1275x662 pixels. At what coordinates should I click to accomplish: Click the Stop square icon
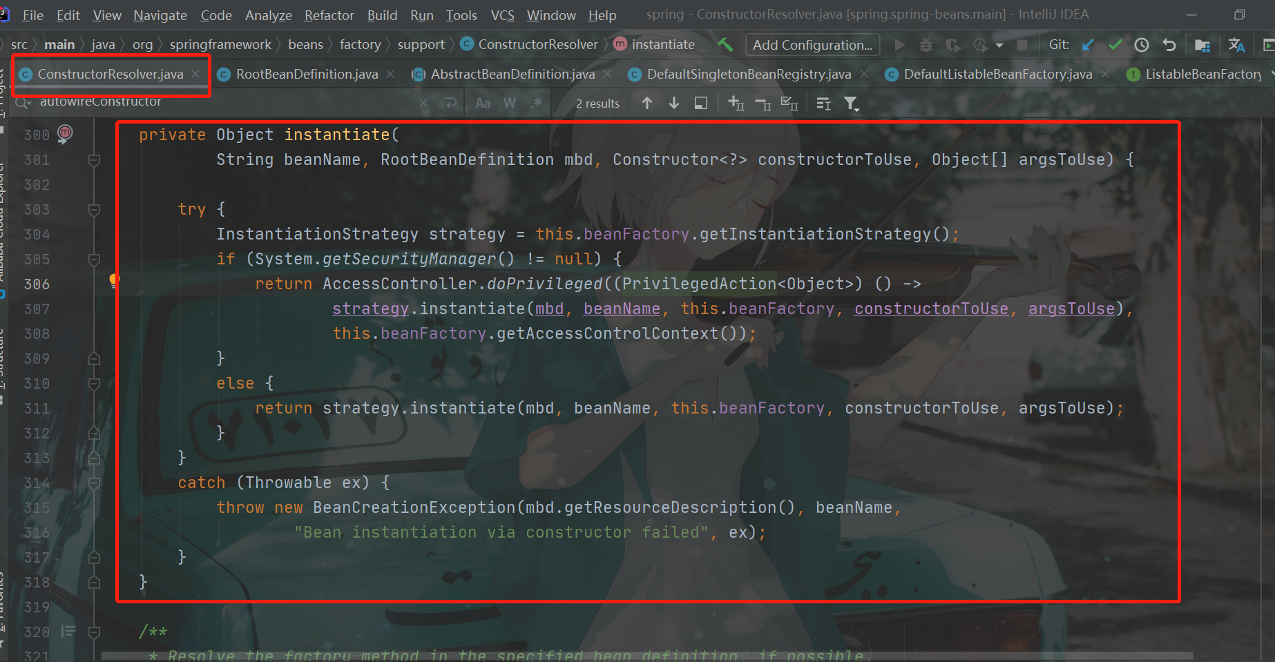point(1022,45)
